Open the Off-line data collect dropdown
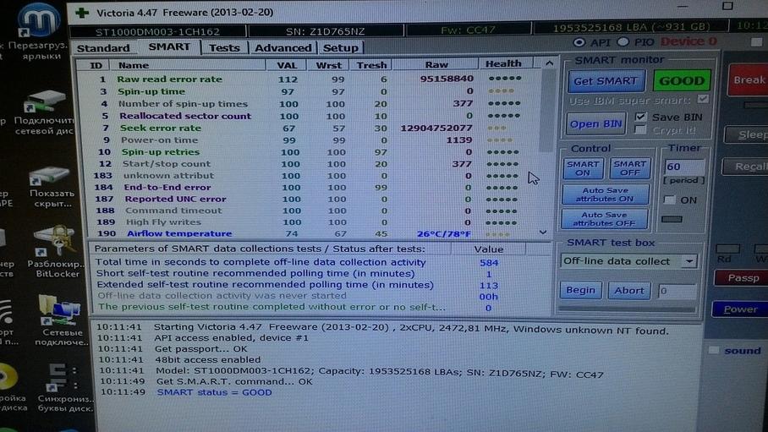This screenshot has width=768, height=432. (x=689, y=261)
